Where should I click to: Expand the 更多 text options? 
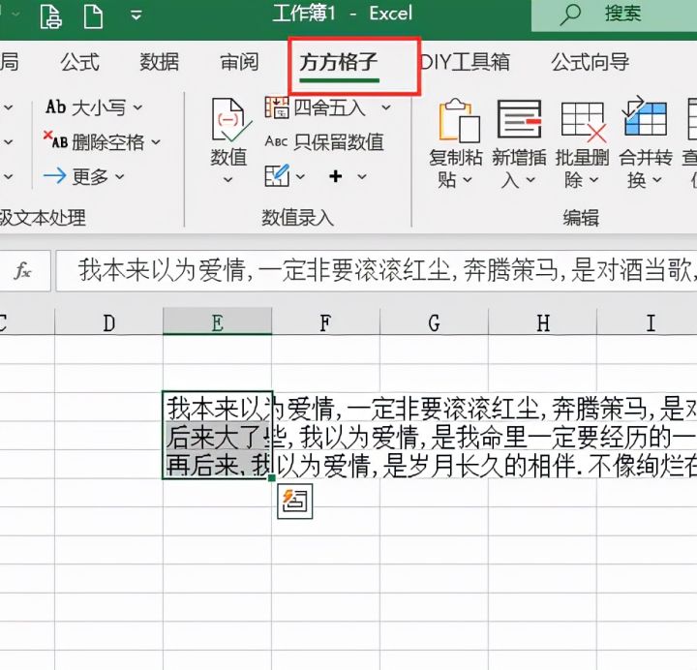(x=84, y=176)
